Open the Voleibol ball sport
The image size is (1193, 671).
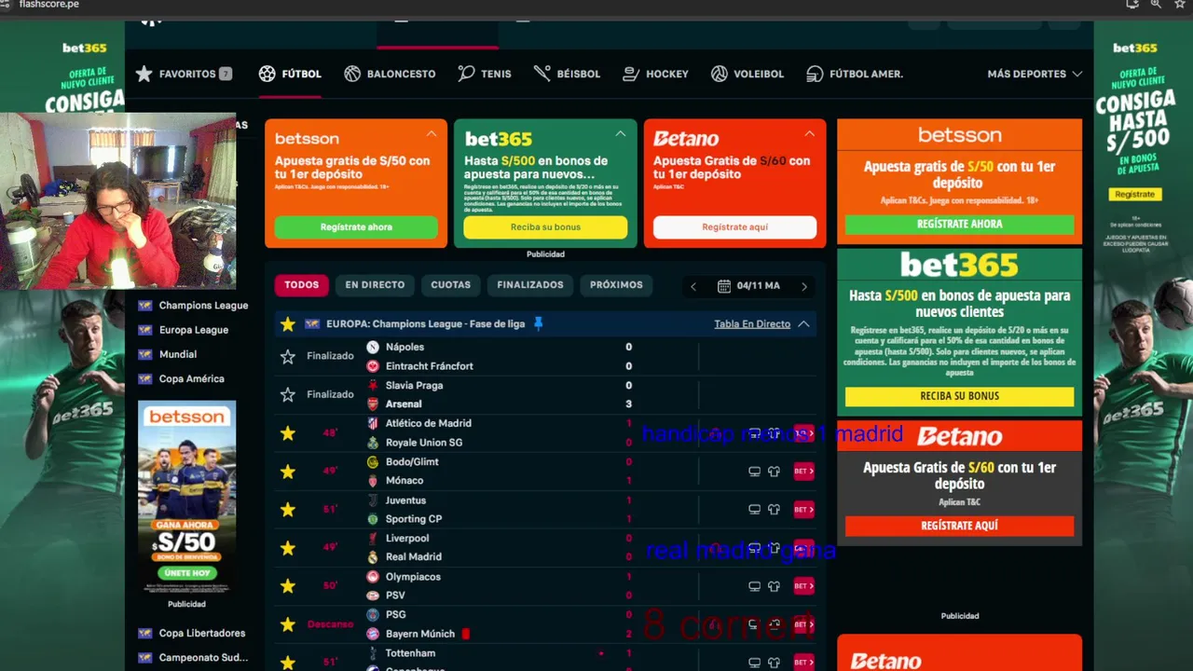point(747,74)
